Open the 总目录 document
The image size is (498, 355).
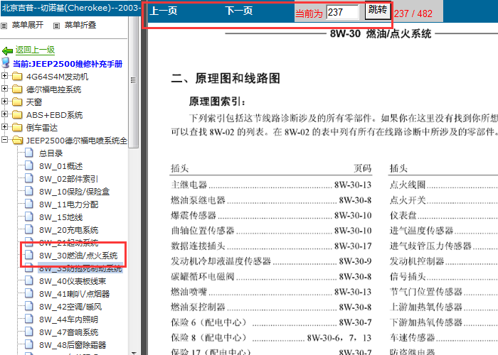tap(51, 153)
